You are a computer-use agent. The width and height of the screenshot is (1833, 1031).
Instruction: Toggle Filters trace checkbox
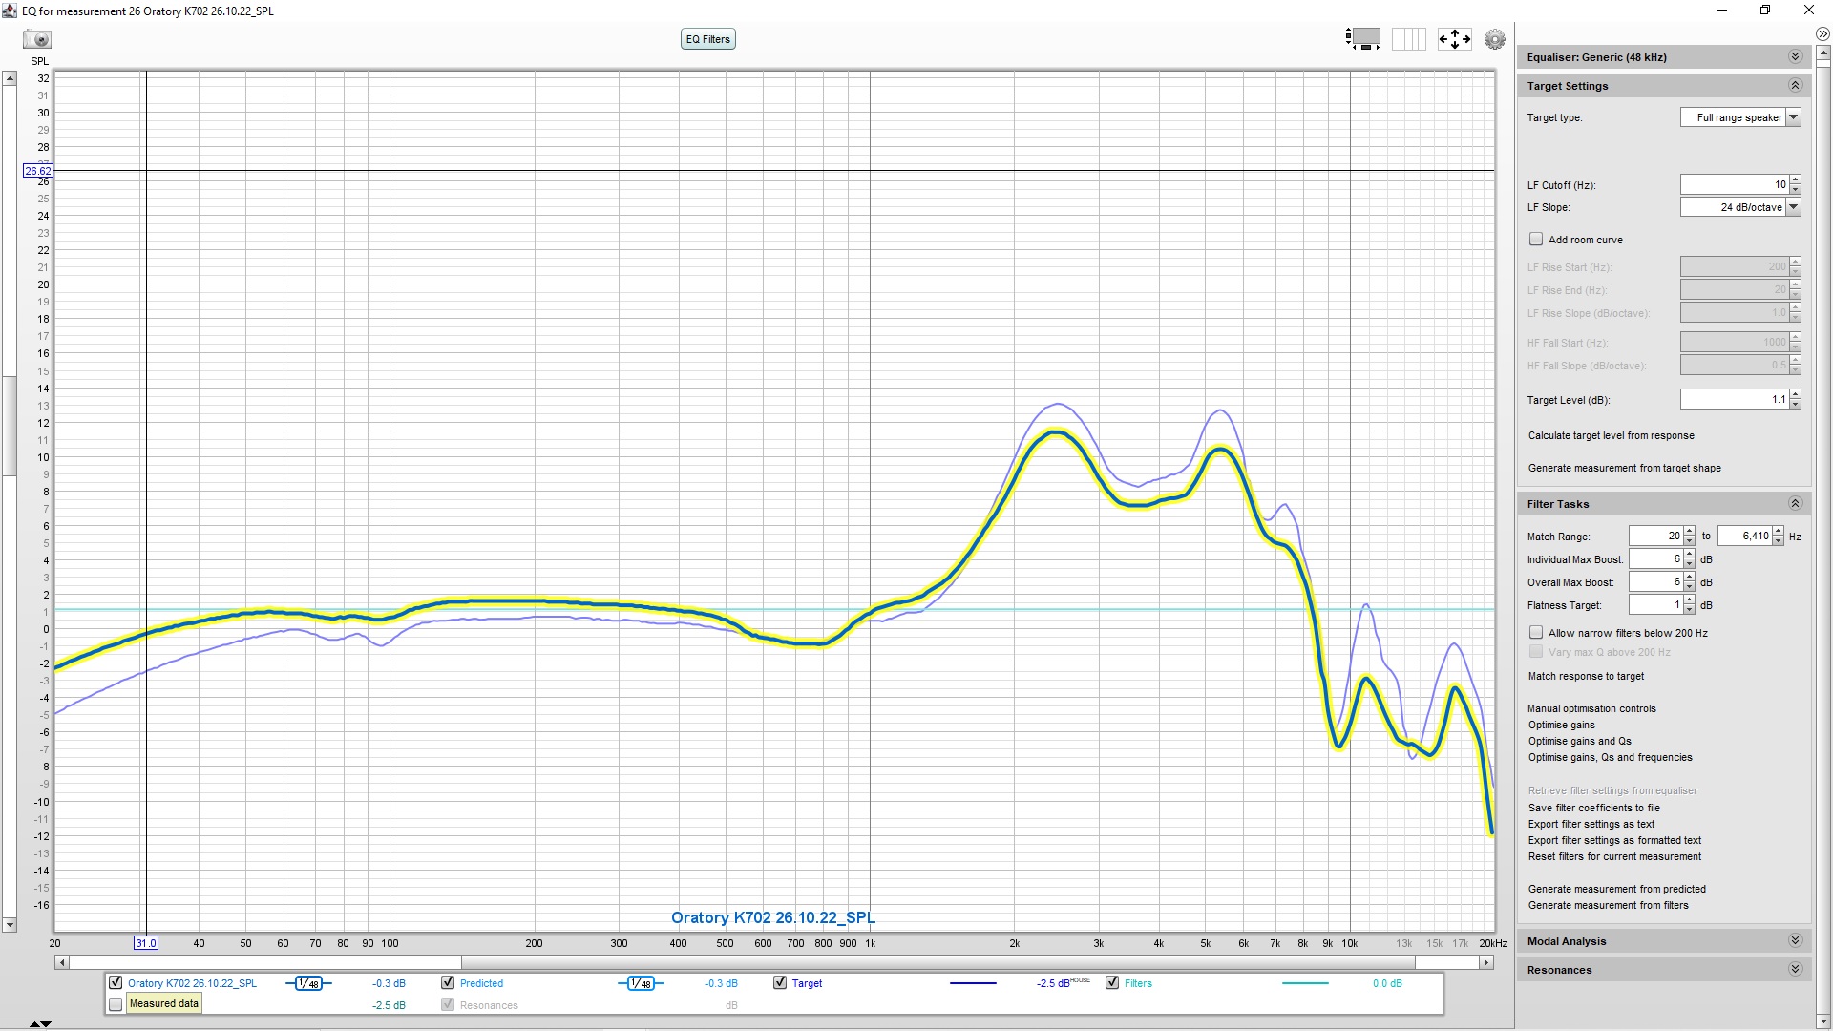[1112, 982]
